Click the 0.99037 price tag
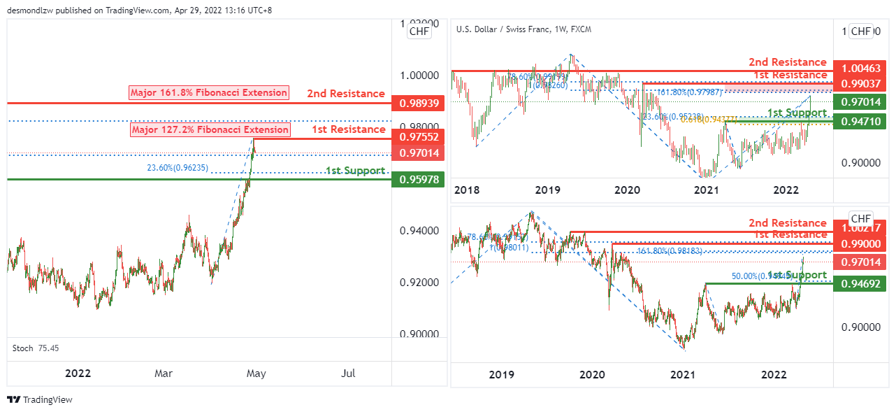The width and height of the screenshot is (896, 412). 862,84
